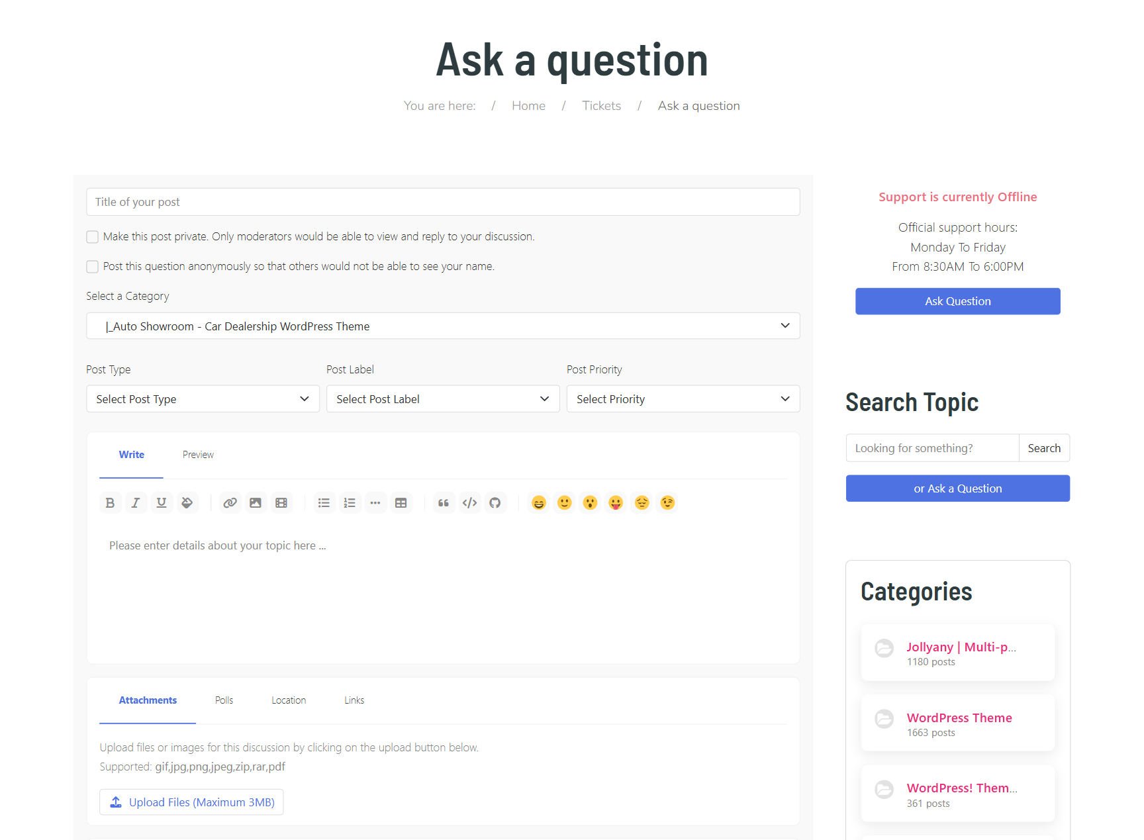Check the make this post private checkbox

(x=93, y=237)
